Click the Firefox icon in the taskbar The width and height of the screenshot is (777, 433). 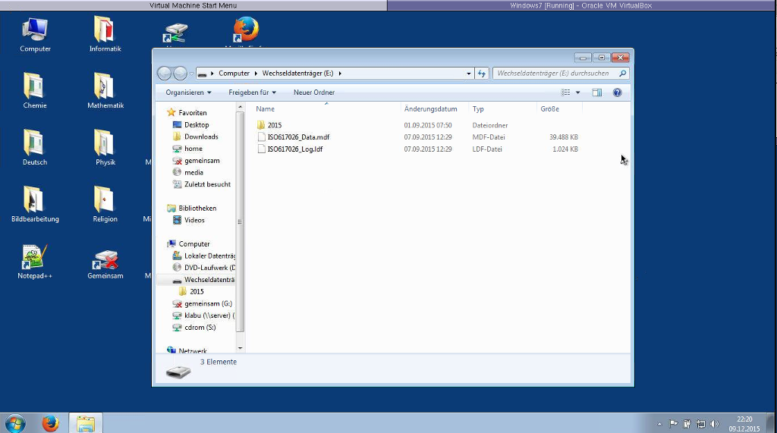(x=50, y=423)
